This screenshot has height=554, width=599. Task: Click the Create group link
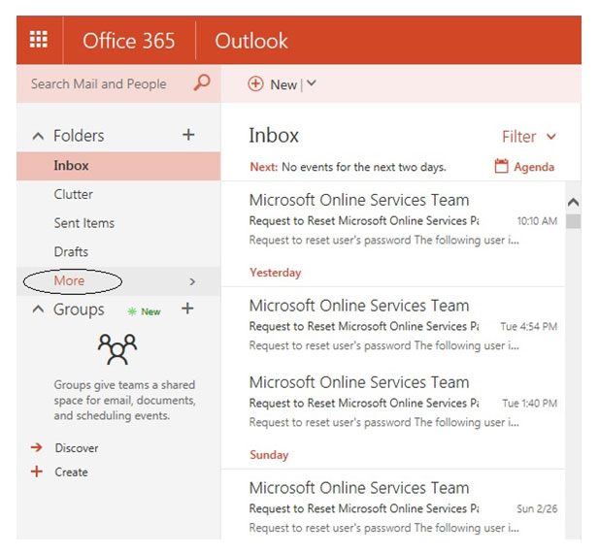71,472
